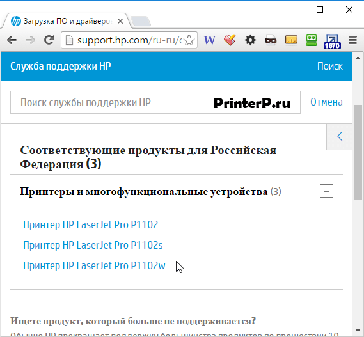This screenshot has height=337, width=364.
Task: Open a new blank tab
Action: [x=141, y=21]
